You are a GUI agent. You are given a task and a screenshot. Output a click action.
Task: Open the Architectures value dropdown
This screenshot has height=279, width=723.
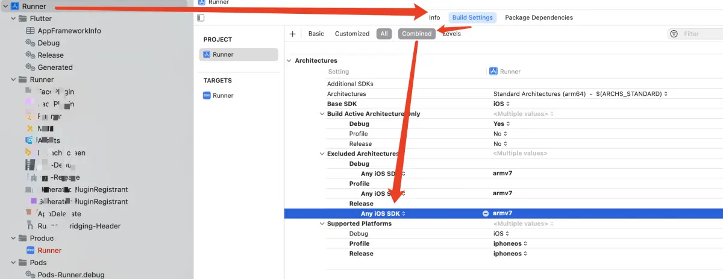pyautogui.click(x=581, y=94)
